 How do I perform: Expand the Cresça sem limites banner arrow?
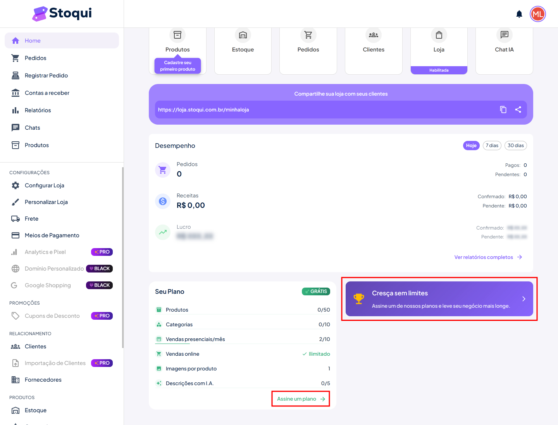(x=524, y=299)
